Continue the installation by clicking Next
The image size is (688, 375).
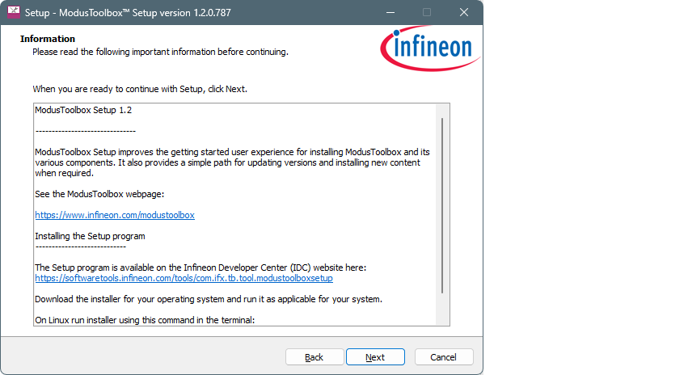pyautogui.click(x=375, y=357)
